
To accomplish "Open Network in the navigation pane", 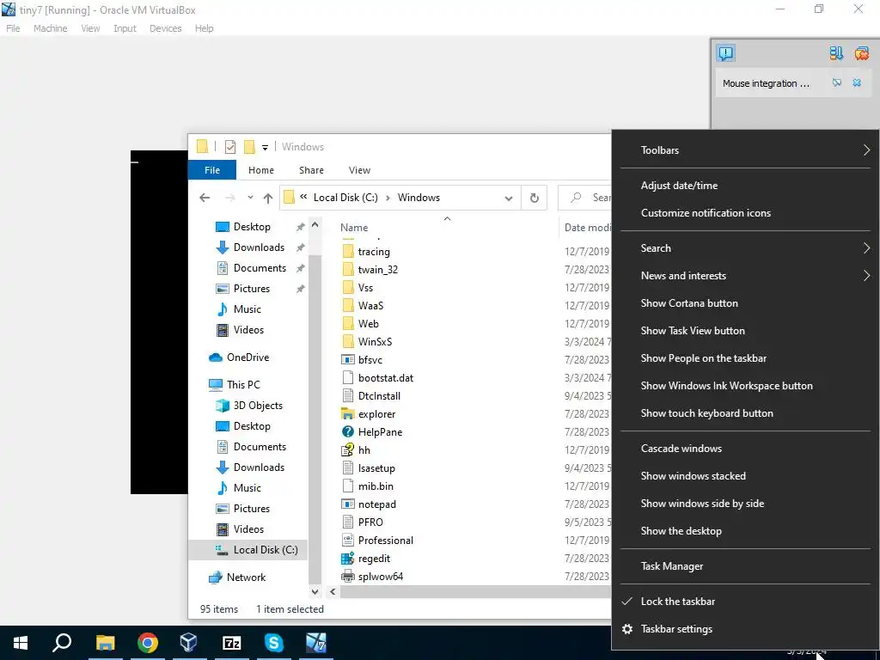I will coord(246,577).
